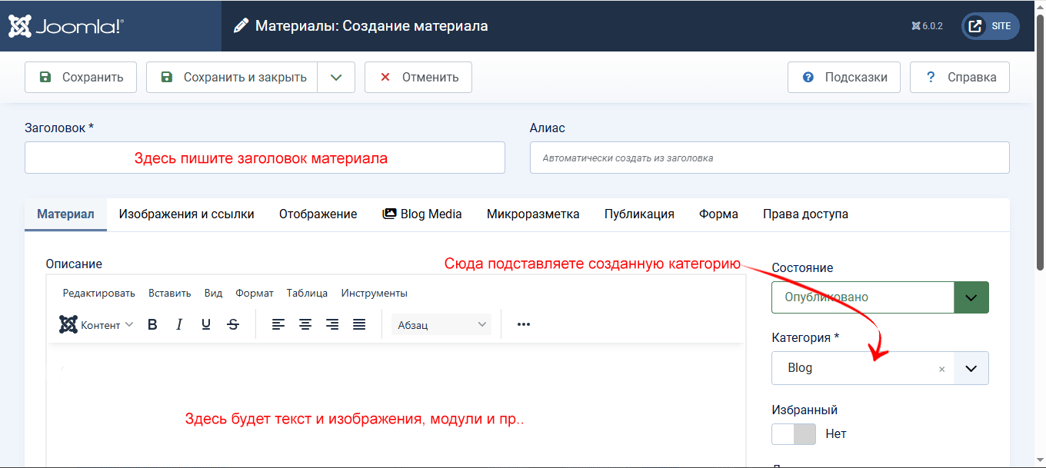1046x468 pixels.
Task: Align text center
Action: pyautogui.click(x=305, y=324)
